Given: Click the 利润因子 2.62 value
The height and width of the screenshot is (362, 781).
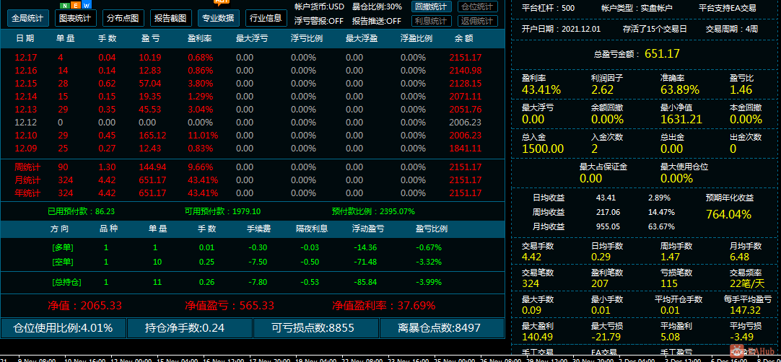Looking at the screenshot, I should point(602,89).
